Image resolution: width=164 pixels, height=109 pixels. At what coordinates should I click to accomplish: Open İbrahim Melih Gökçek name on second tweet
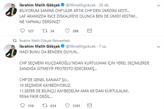pos(40,46)
